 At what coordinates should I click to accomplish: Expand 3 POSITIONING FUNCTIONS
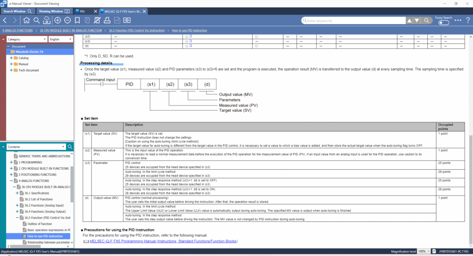(11, 175)
